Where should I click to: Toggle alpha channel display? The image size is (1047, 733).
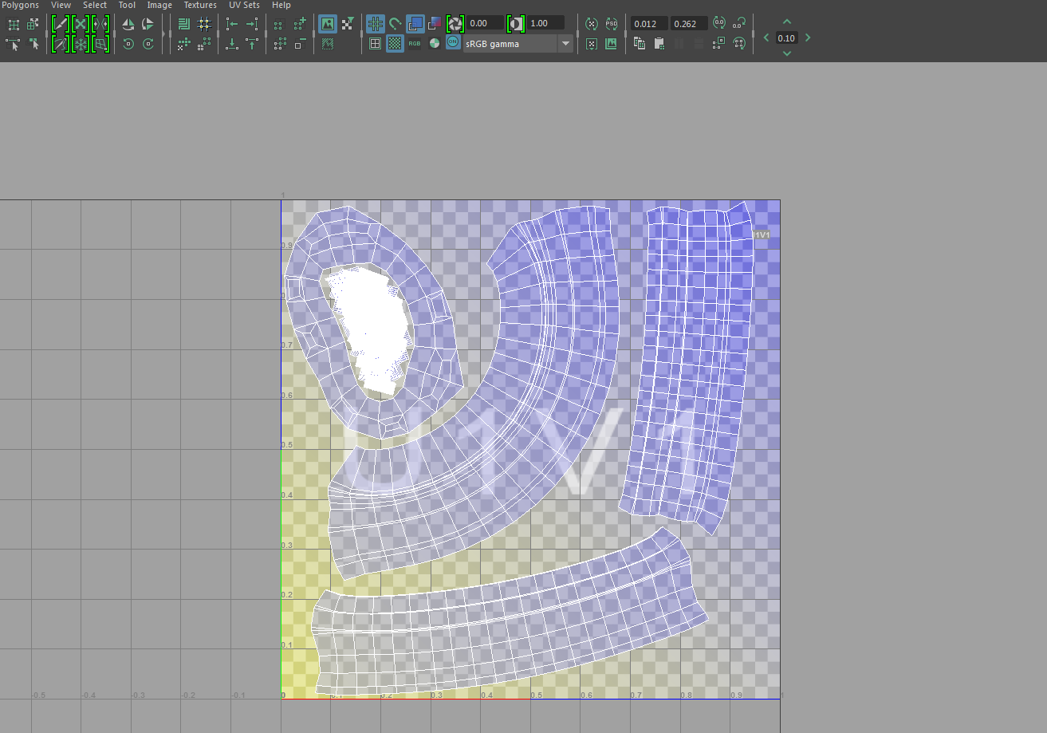435,44
